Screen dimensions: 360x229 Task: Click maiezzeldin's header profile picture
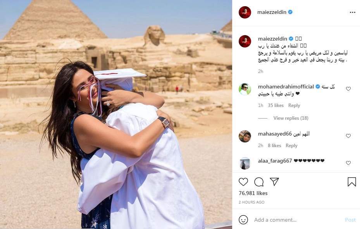245,12
